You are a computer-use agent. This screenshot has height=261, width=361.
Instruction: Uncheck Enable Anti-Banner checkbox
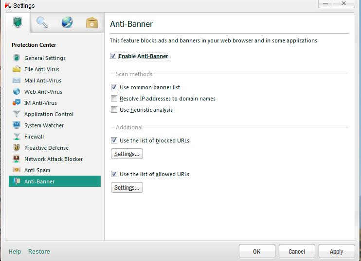click(113, 56)
